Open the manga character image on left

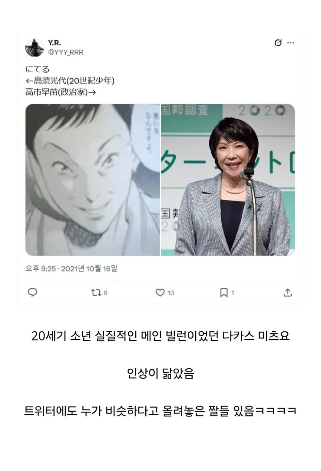92,180
